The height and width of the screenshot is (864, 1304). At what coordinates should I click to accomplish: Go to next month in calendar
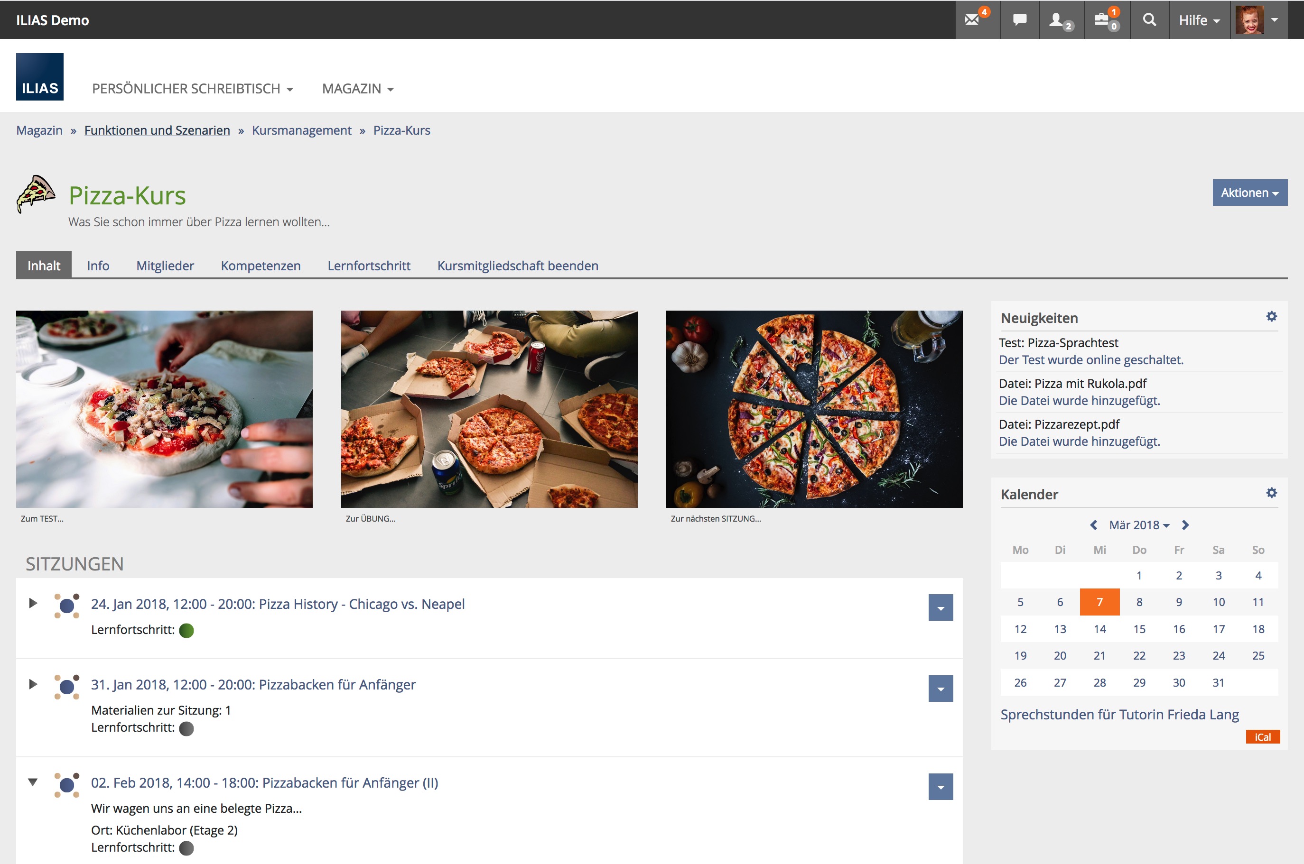1185,524
